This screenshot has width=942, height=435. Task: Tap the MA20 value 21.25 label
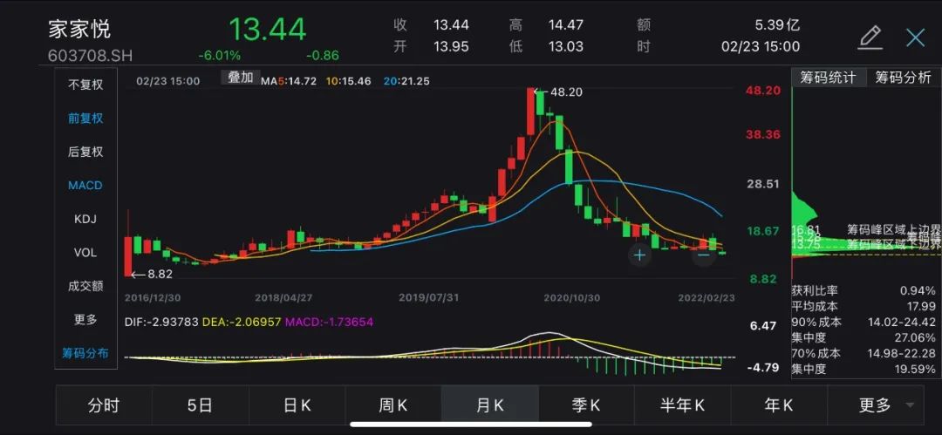point(407,81)
